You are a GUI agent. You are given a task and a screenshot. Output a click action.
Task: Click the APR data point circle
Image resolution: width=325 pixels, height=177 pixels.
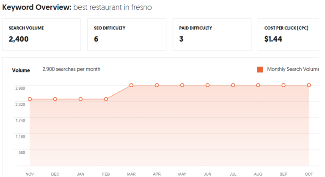(157, 85)
